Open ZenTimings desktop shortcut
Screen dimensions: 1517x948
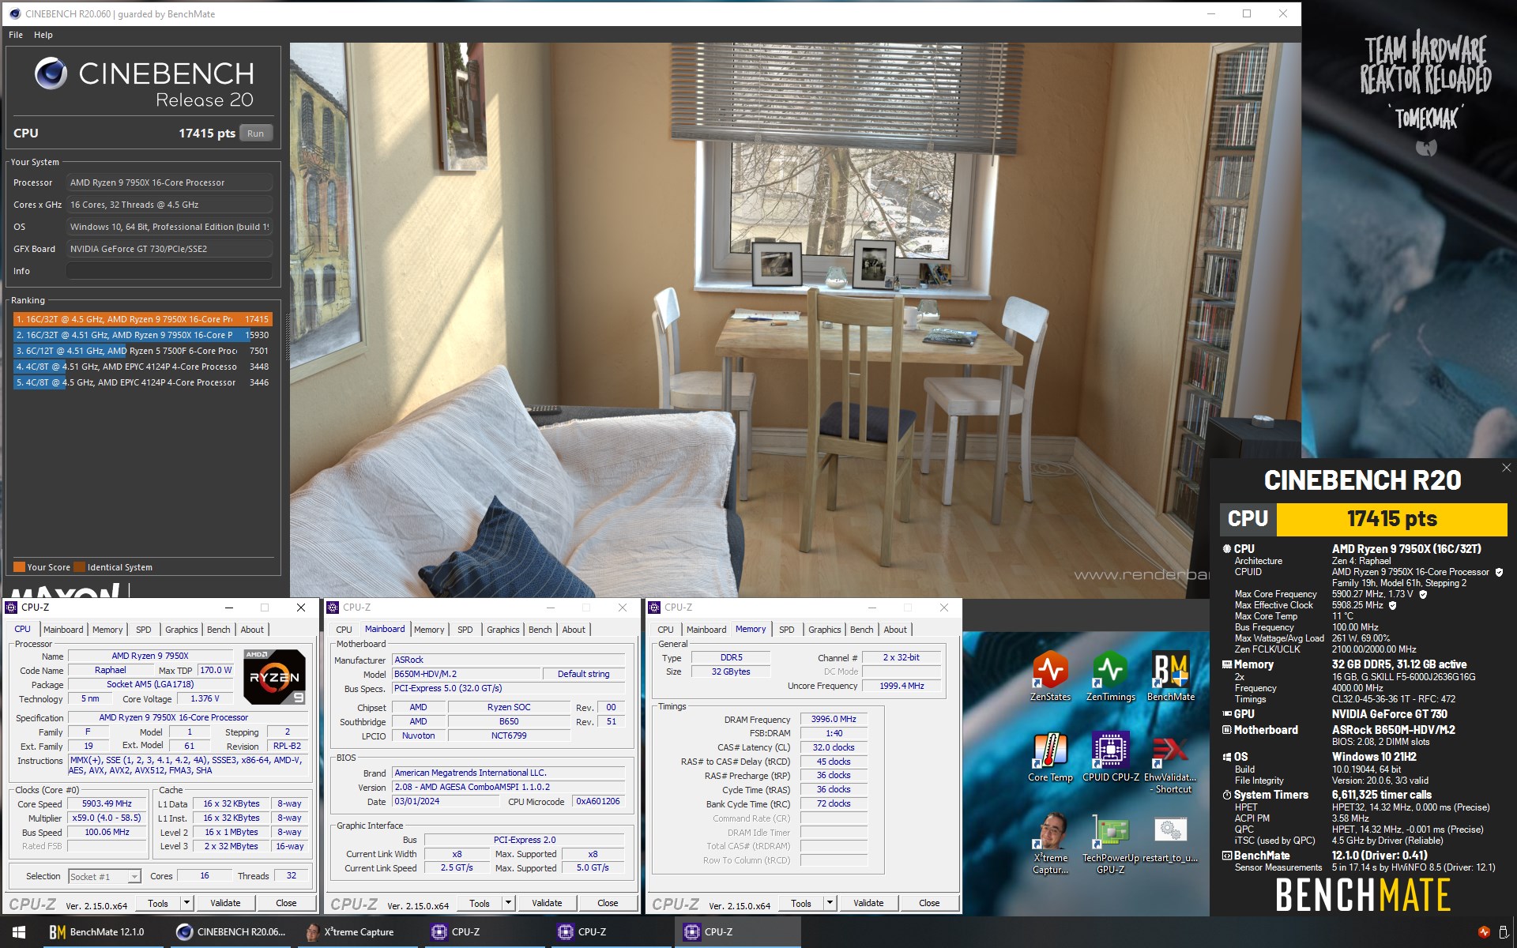[1110, 675]
